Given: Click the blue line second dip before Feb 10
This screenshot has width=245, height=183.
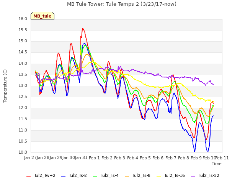Looking at the screenshot, I should pyautogui.click(x=207, y=151).
